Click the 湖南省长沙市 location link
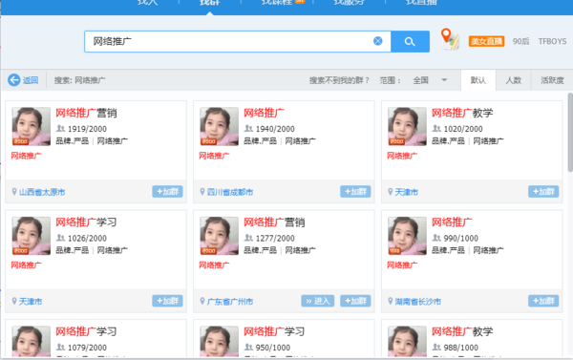This screenshot has height=360, width=573. (418, 301)
